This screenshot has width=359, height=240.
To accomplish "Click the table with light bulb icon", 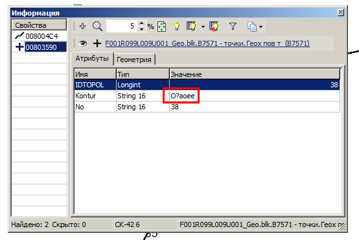I will point(191,27).
